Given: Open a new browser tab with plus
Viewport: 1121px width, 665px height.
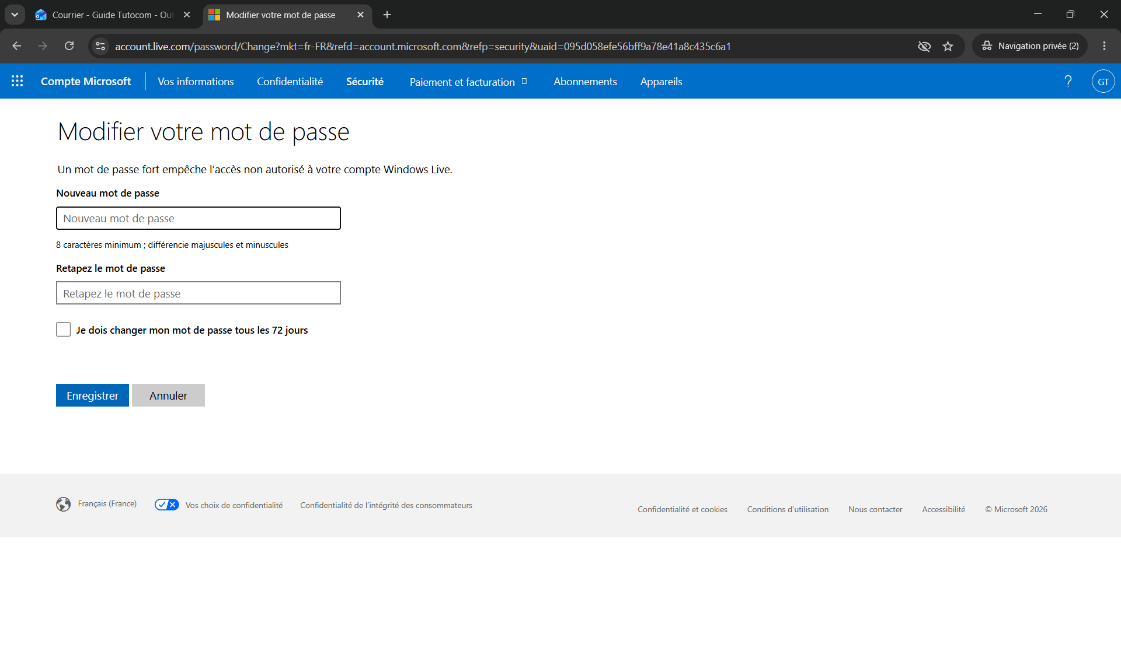Looking at the screenshot, I should point(387,15).
